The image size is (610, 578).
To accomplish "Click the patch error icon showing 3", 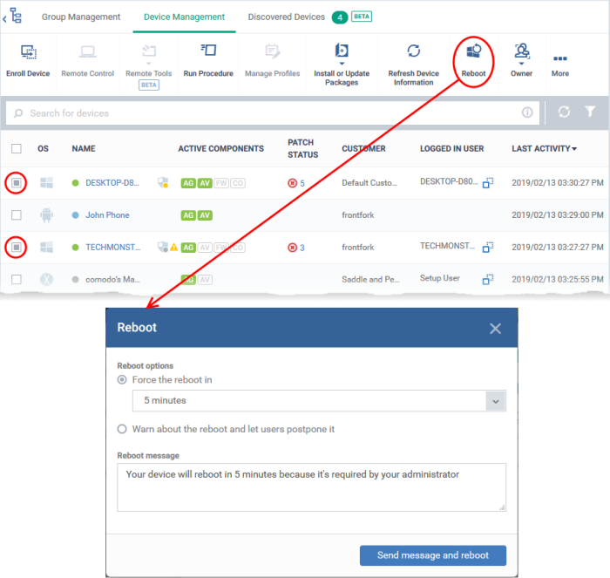I will click(292, 248).
